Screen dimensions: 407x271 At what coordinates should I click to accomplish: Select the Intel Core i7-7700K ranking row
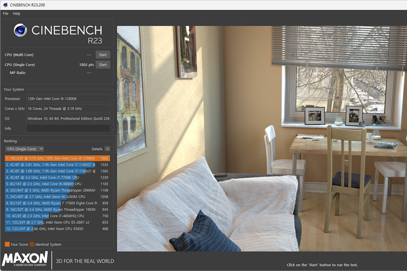[53, 177]
